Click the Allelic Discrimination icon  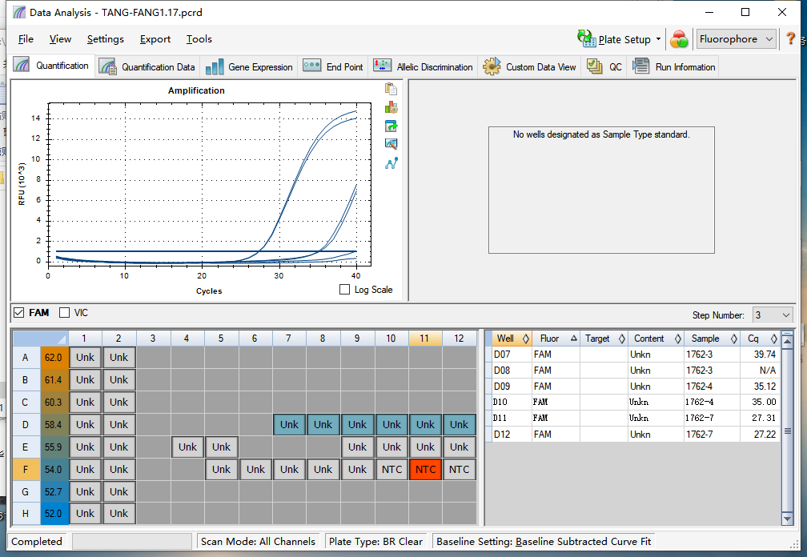[x=383, y=66]
